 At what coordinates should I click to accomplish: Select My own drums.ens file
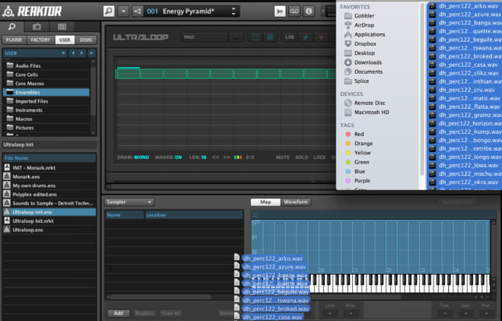(x=49, y=186)
